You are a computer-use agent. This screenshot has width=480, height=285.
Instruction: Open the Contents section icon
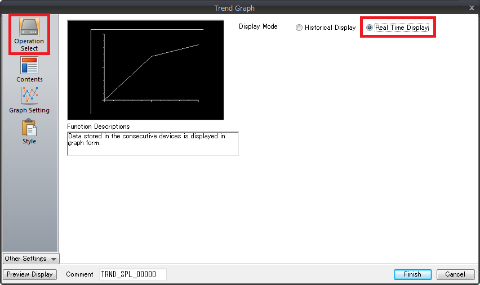[x=29, y=66]
